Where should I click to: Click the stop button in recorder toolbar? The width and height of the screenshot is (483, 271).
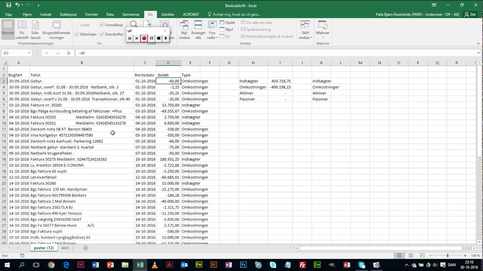[x=158, y=38]
